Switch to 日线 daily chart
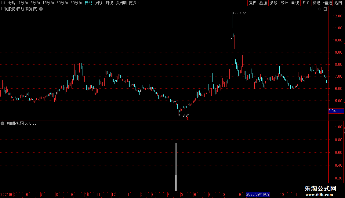Image resolution: width=345 pixels, height=198 pixels. tap(89, 3)
